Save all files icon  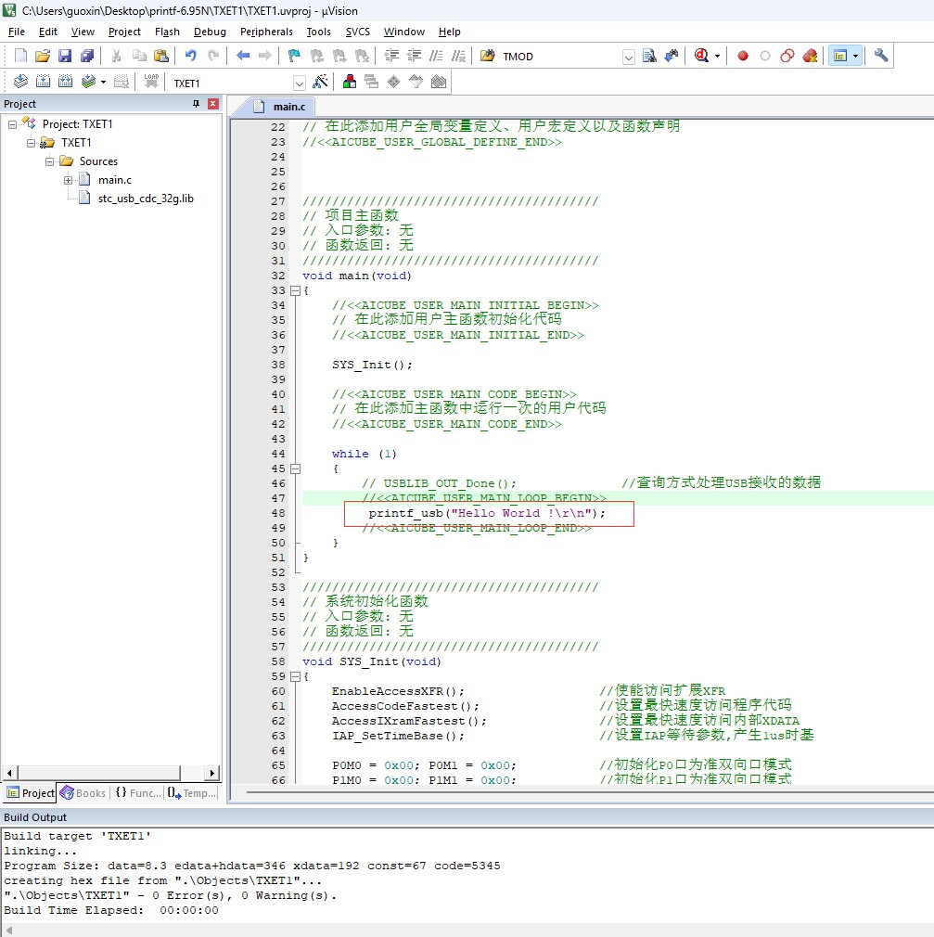pos(87,57)
